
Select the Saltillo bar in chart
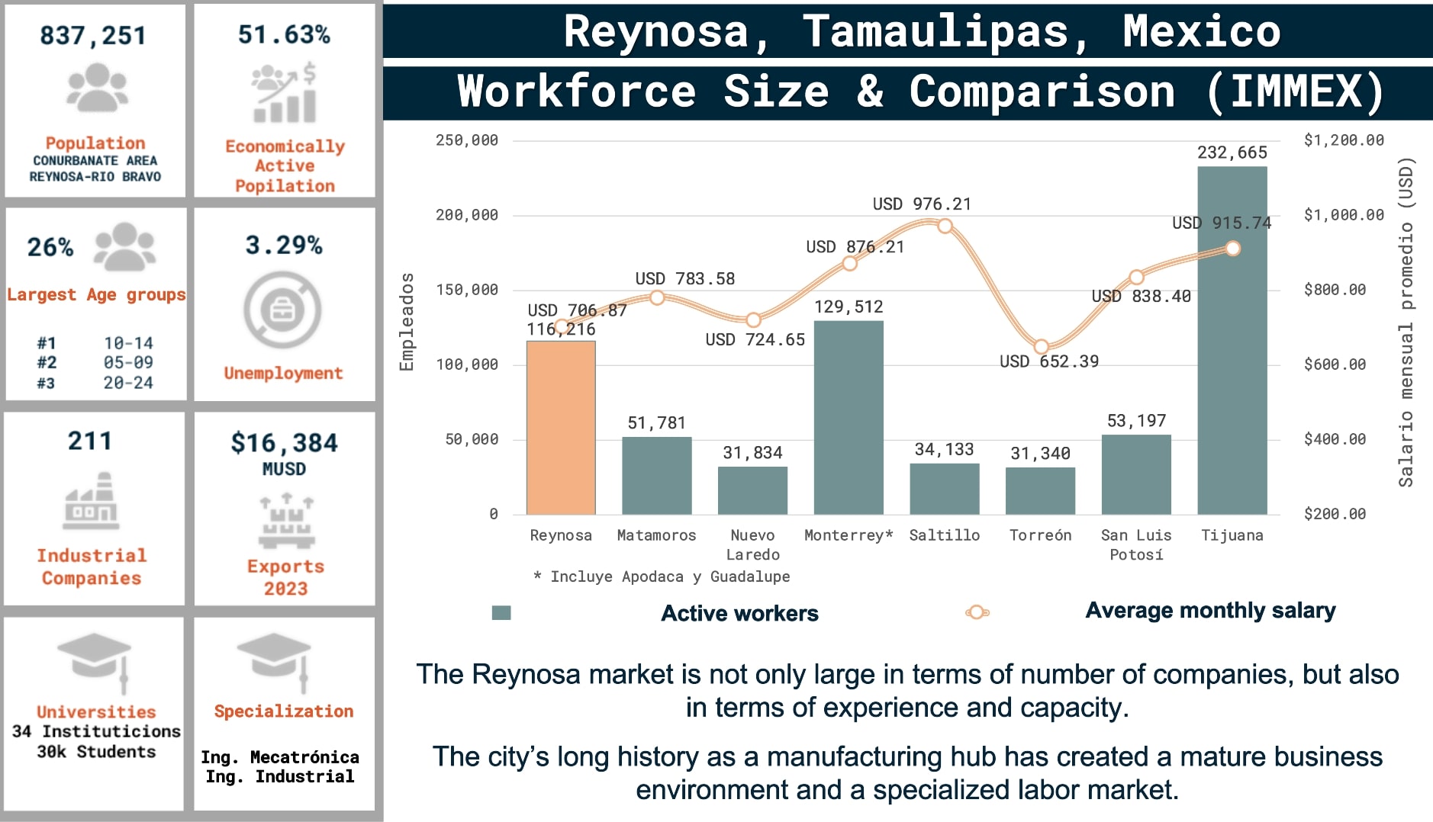[x=945, y=489]
